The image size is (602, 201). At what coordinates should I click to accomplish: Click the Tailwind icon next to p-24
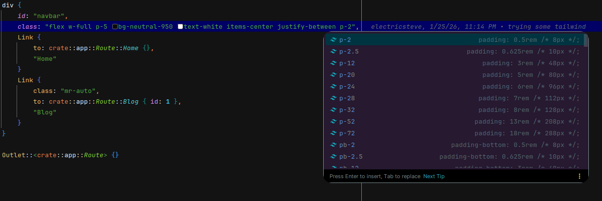click(x=333, y=87)
